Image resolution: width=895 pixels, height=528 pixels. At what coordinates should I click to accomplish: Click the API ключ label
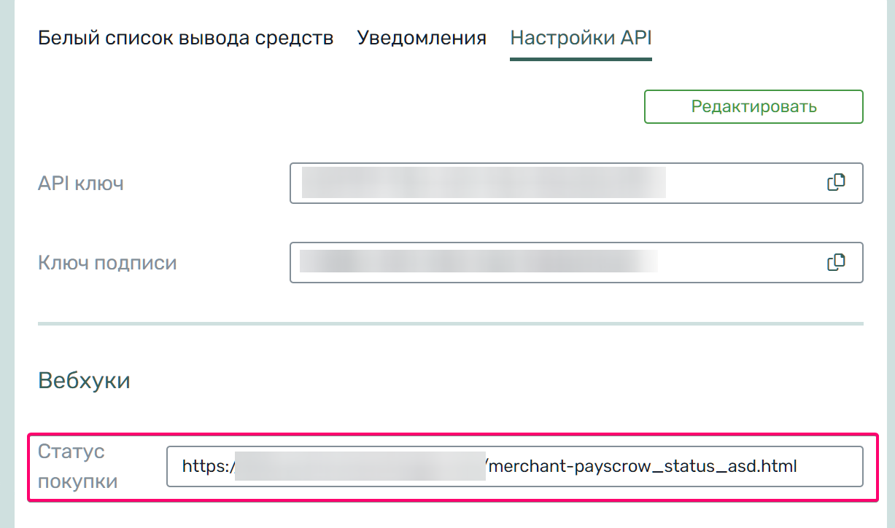pos(80,184)
